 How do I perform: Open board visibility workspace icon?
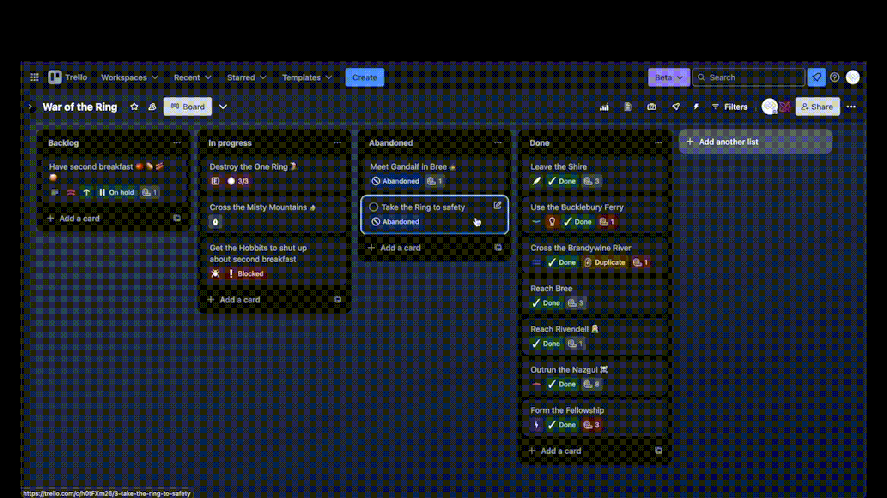tap(152, 107)
